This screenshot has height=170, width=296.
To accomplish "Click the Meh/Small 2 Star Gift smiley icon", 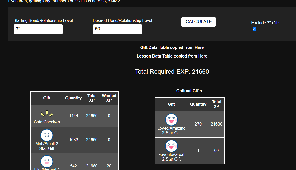I will pyautogui.click(x=47, y=135).
